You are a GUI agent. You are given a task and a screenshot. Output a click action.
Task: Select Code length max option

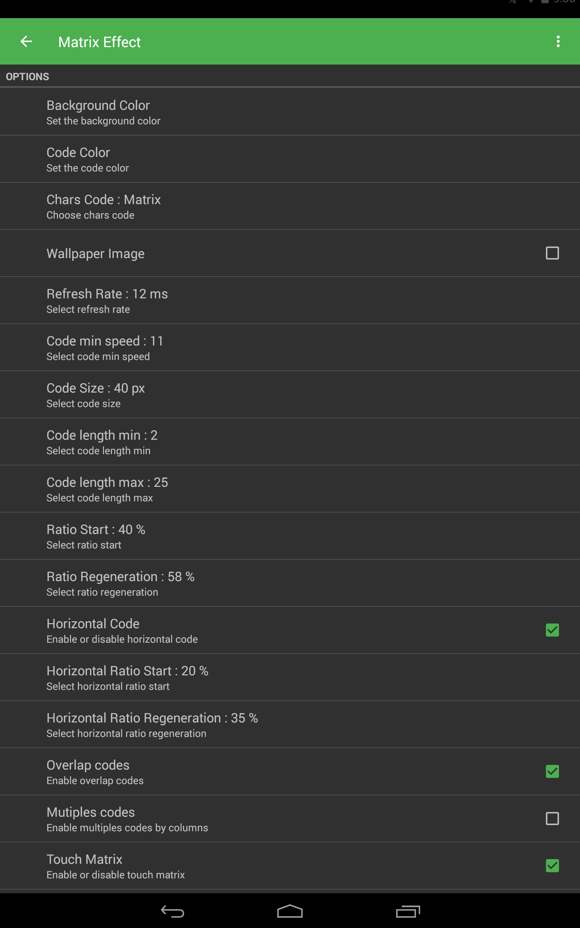point(290,489)
